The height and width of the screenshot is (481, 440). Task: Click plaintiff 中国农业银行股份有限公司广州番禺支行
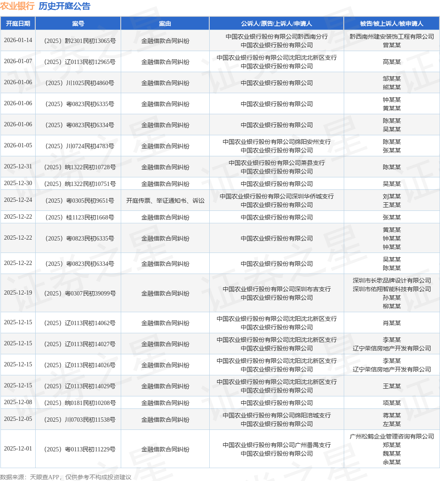pos(276,445)
